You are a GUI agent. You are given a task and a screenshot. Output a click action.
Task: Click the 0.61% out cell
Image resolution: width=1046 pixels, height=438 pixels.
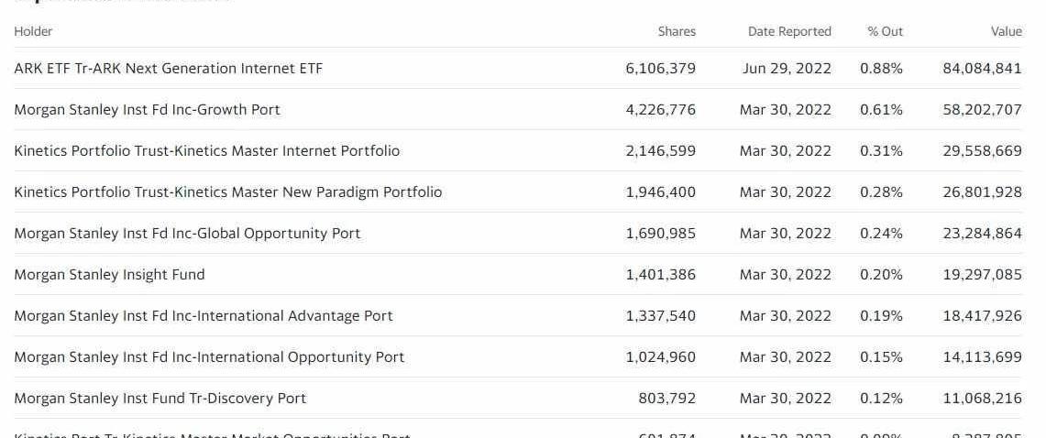pyautogui.click(x=881, y=110)
